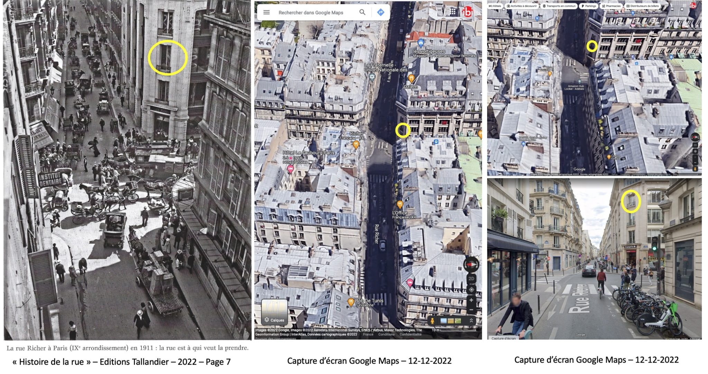Viewport: 708px width, 374px height.
Task: Open the Conditions link in map footer
Action: (386, 334)
